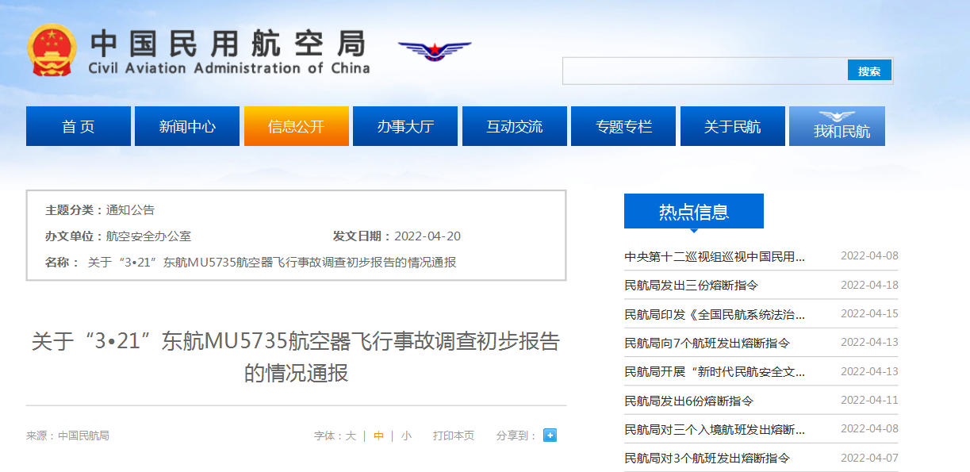Set font size to 中 (medium)
The image size is (970, 472).
[379, 436]
